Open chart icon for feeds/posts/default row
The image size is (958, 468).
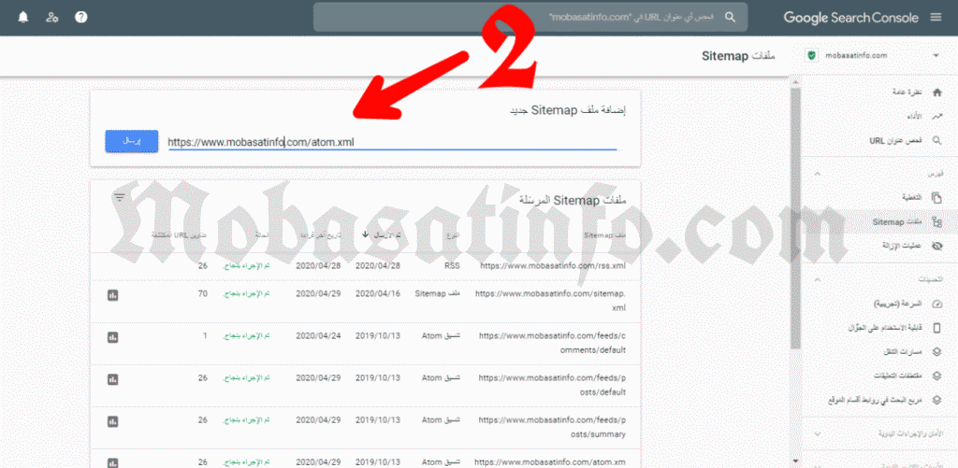point(112,379)
